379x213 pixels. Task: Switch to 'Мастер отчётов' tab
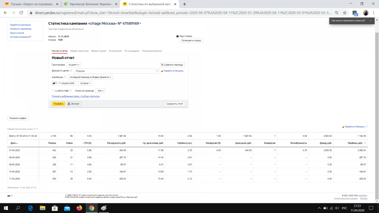[x=59, y=51]
